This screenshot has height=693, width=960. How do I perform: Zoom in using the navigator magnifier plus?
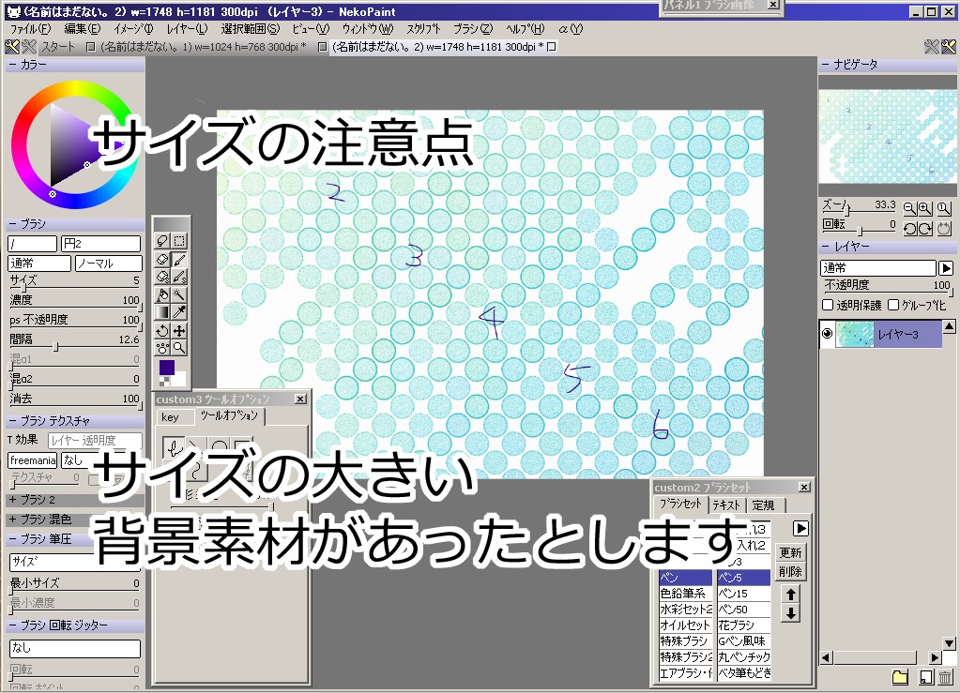click(x=925, y=208)
